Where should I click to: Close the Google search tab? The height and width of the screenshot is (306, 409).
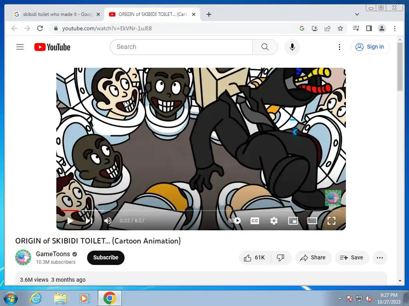coord(98,14)
